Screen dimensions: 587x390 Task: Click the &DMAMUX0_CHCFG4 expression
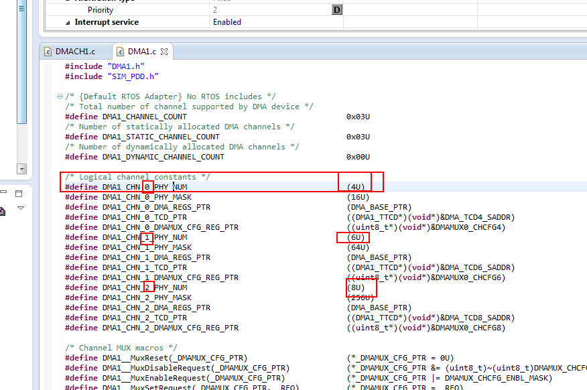click(x=465, y=228)
